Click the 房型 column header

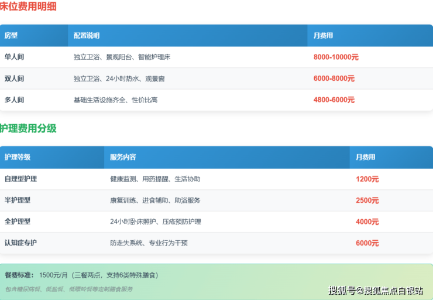tap(11, 36)
